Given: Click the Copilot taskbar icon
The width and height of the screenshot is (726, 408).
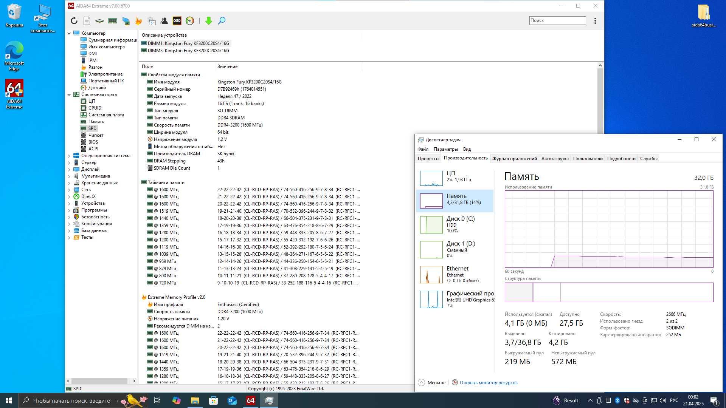Looking at the screenshot, I should [x=176, y=400].
